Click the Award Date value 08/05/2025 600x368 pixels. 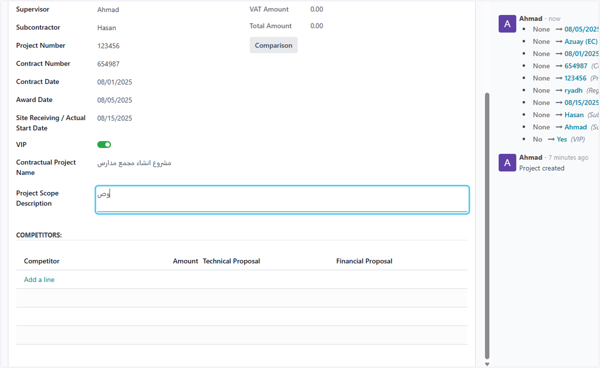[x=114, y=100]
